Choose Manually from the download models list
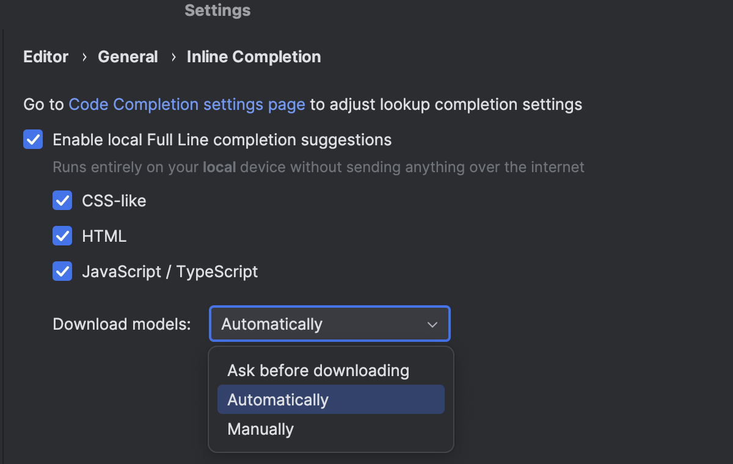733x464 pixels. pos(260,429)
